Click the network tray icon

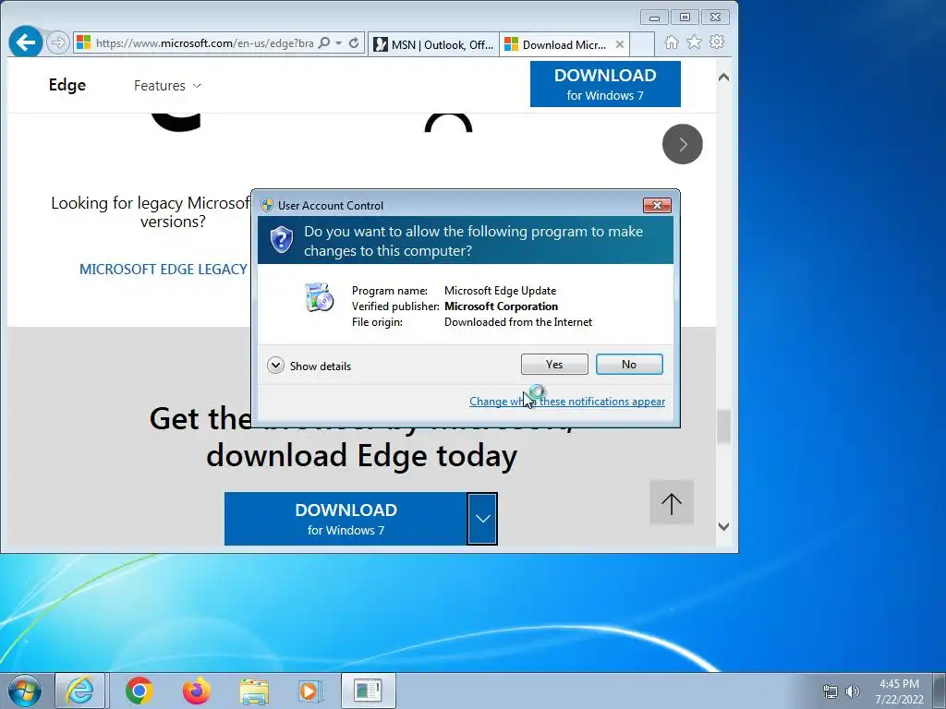[831, 691]
